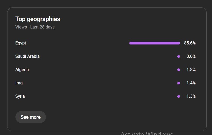Click the purple dot for Iraq

pyautogui.click(x=179, y=83)
